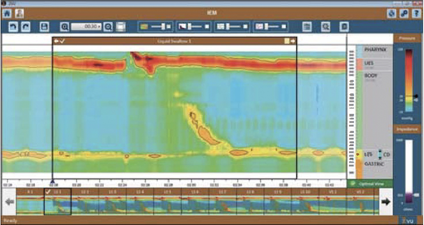Toggle the LES to CD link marker

coord(380,154)
